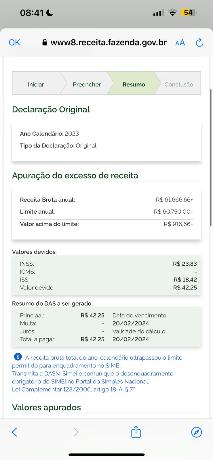Select the Resumo step
This screenshot has width=213, height=460.
click(x=134, y=84)
